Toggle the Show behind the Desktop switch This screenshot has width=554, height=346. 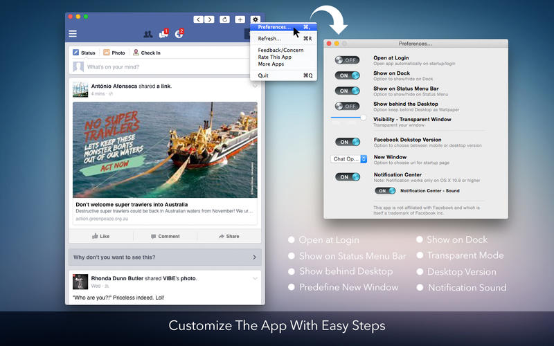[348, 106]
